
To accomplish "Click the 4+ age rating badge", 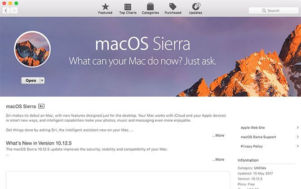I will (41, 106).
